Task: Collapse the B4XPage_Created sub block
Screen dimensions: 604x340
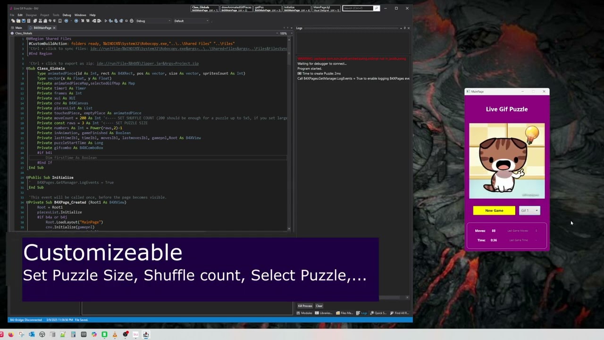Action: pos(27,202)
